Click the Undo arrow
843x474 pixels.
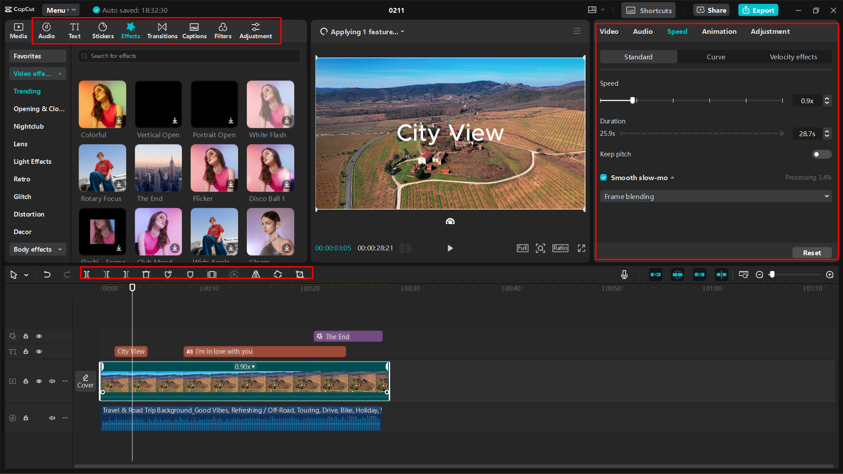pyautogui.click(x=47, y=275)
